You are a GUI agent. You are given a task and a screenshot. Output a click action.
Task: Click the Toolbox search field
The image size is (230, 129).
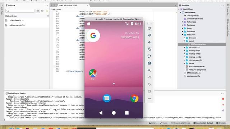pos(20,11)
